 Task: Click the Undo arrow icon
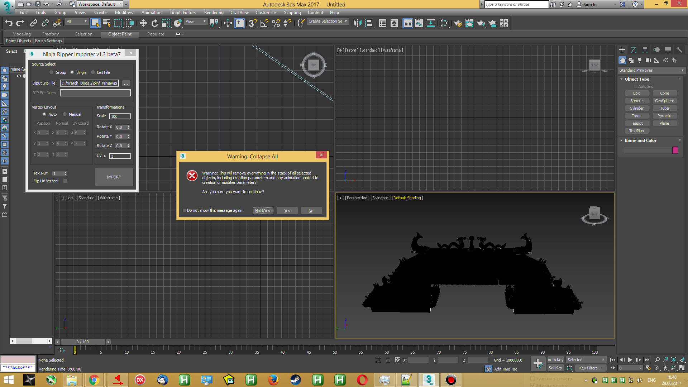point(9,23)
